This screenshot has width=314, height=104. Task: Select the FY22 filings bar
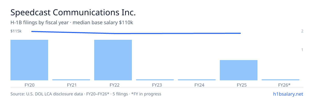tap(113, 60)
